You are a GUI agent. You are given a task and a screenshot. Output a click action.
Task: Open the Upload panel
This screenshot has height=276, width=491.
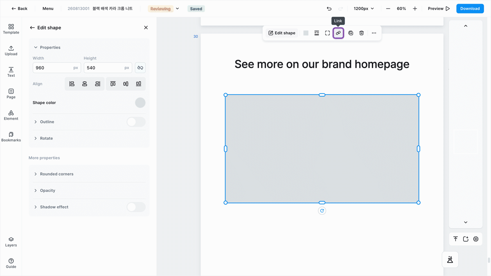point(11,51)
